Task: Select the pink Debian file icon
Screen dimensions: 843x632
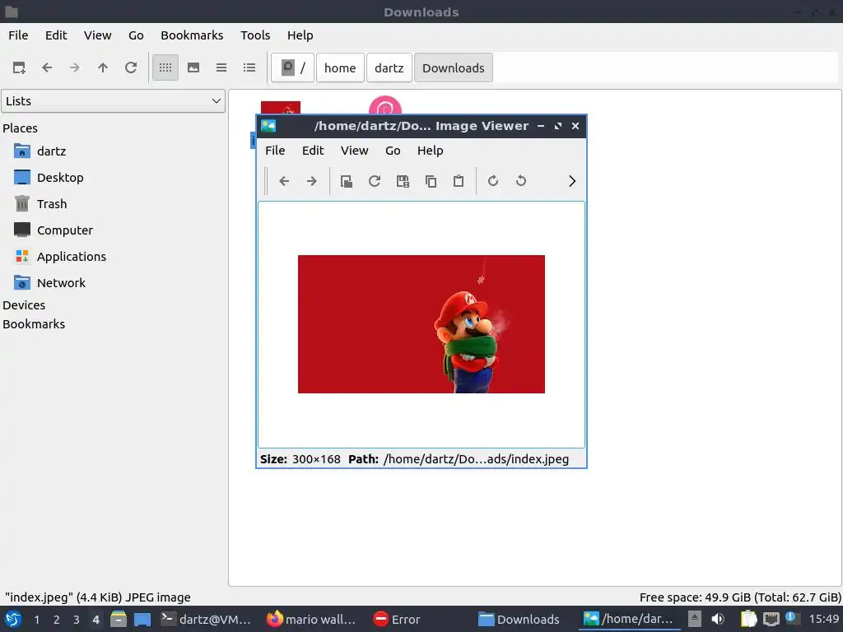Action: (385, 105)
